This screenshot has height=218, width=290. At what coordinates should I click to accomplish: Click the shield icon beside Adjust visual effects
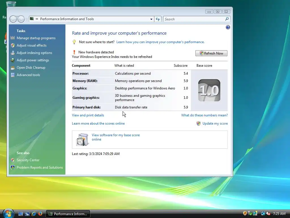click(x=12, y=45)
